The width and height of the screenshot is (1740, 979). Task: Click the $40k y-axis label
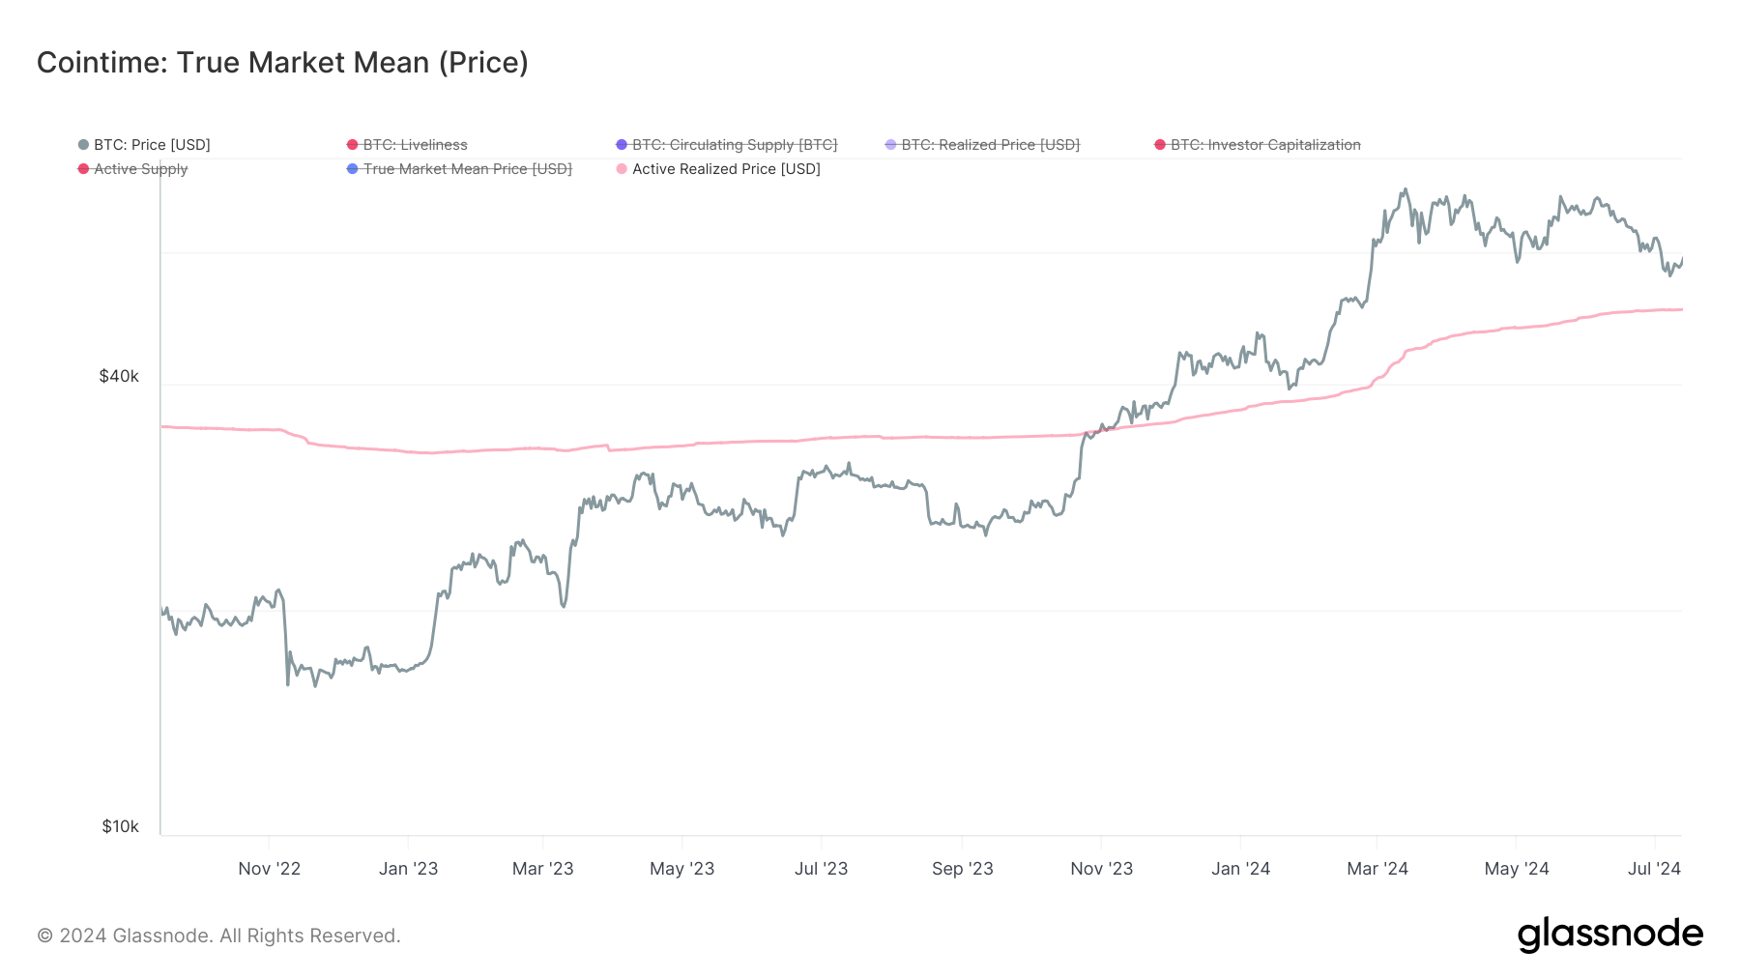tap(119, 376)
